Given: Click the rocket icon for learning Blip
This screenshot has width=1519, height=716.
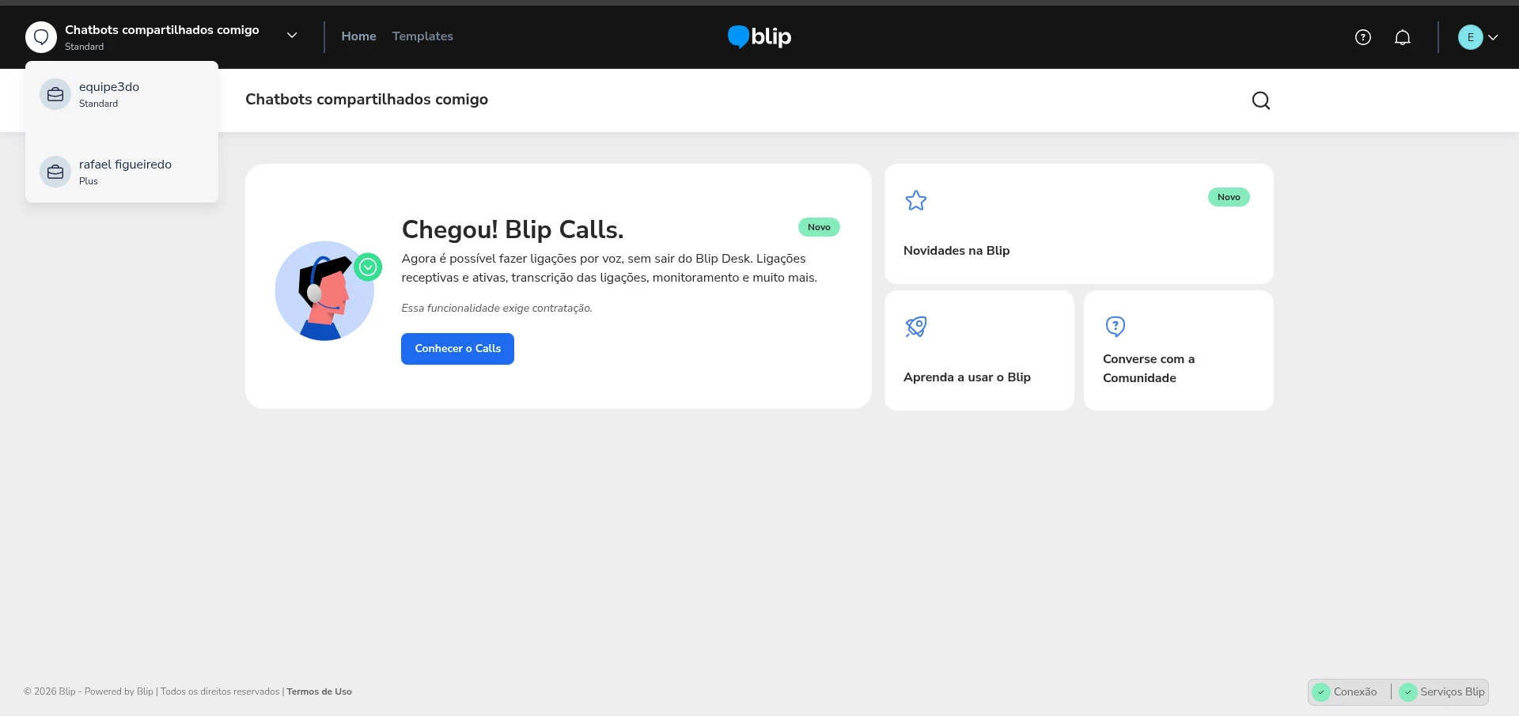Looking at the screenshot, I should 916,326.
